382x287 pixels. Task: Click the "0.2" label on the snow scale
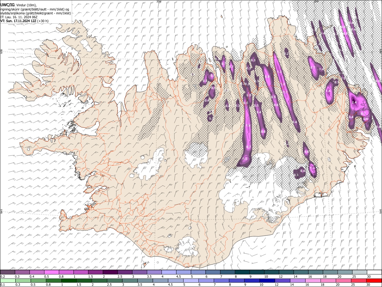(x=2, y=277)
